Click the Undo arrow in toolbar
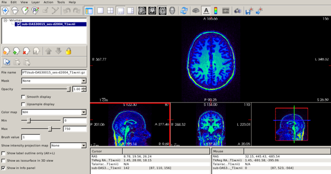Screen dimensions: 331x174 [x=67, y=11]
